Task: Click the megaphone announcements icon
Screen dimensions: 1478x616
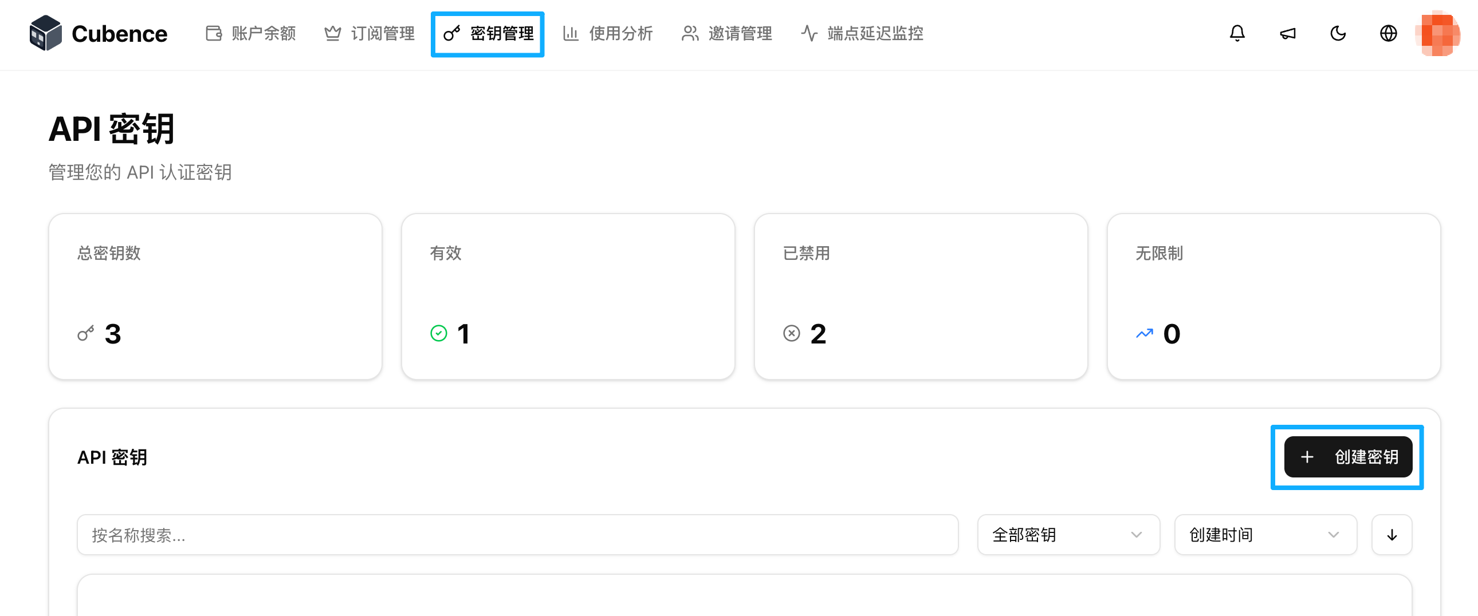Action: [1287, 33]
